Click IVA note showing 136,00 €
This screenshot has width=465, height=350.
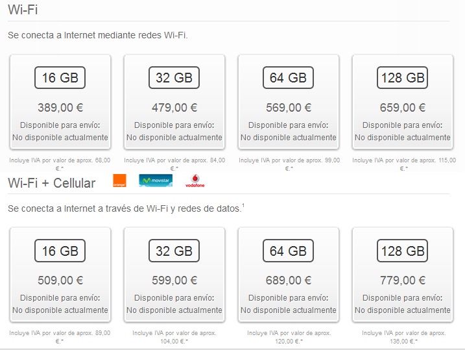[402, 336]
